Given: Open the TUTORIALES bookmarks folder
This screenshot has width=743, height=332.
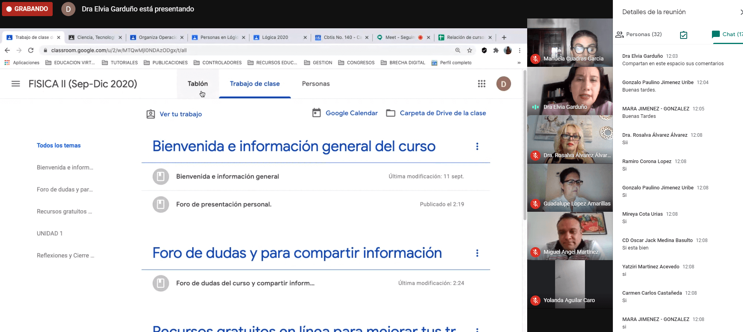Looking at the screenshot, I should pyautogui.click(x=120, y=62).
